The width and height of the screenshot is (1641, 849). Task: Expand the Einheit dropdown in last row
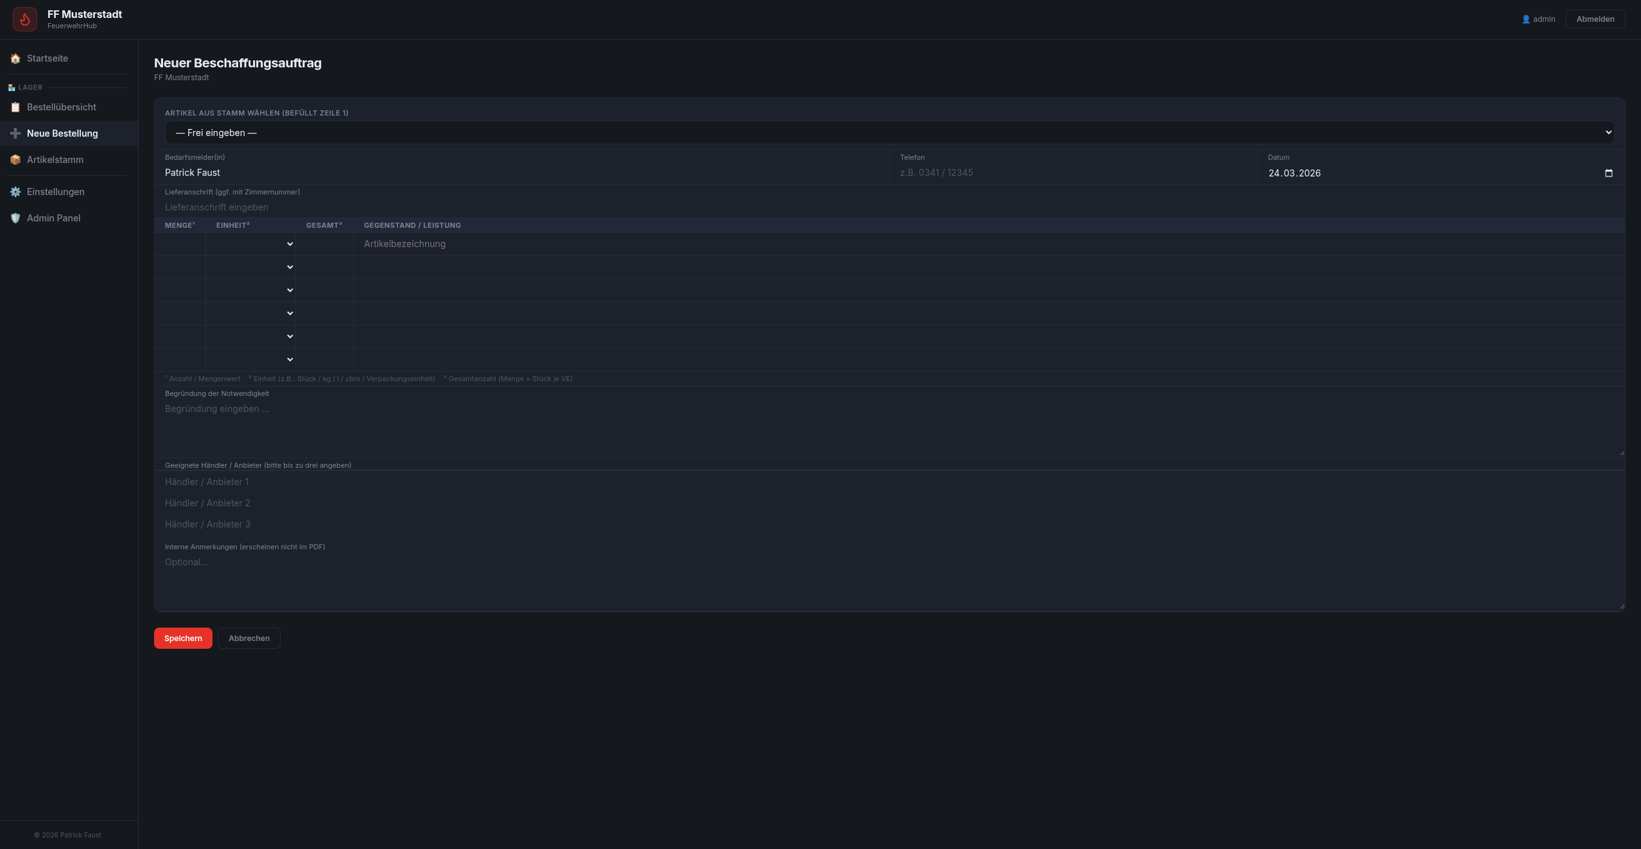click(250, 359)
